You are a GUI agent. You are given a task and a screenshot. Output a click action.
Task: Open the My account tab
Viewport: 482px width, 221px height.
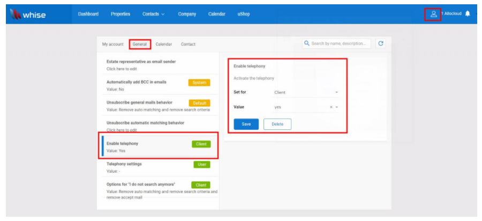pos(112,44)
